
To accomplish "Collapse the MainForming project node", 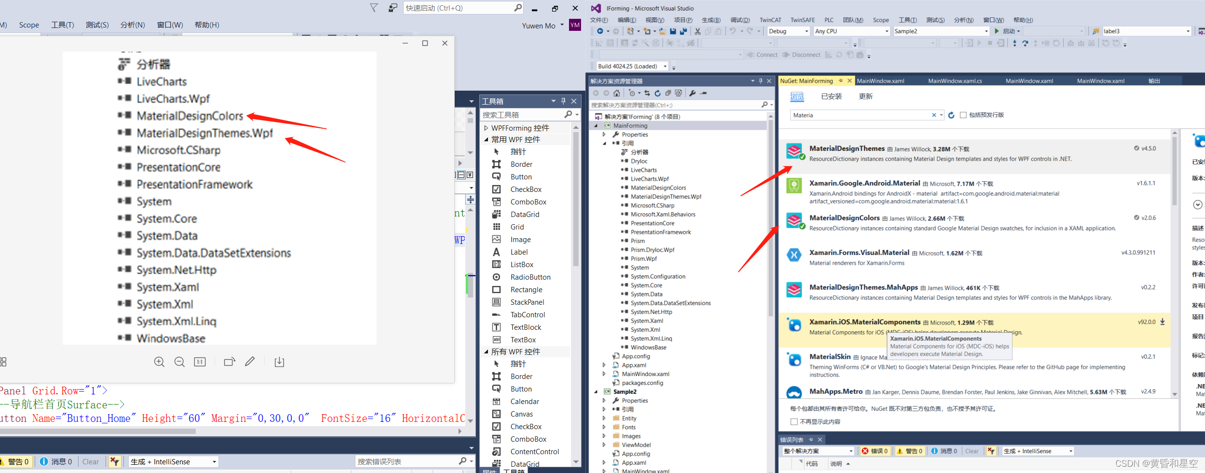I will 596,126.
